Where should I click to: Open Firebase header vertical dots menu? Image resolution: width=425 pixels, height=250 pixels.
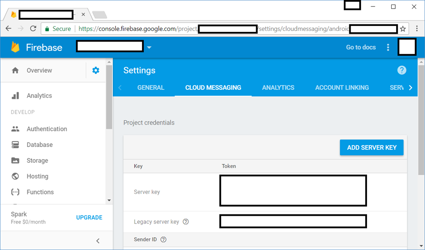coord(388,47)
